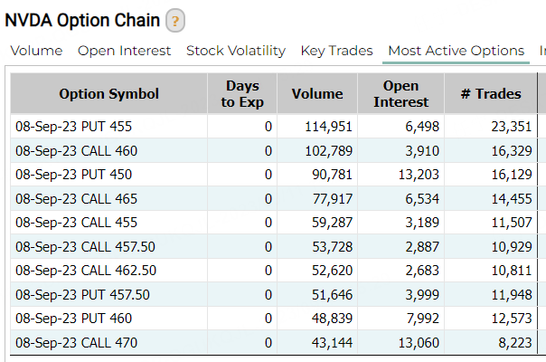Click the help question mark icon
Viewport: 546px width, 362px height.
(x=176, y=21)
